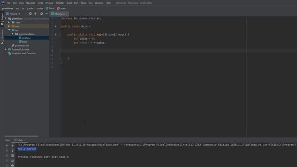Screen dimensions: 297x167
Task: Click 'Process finished with exit code 0' text
Action: 43,157
